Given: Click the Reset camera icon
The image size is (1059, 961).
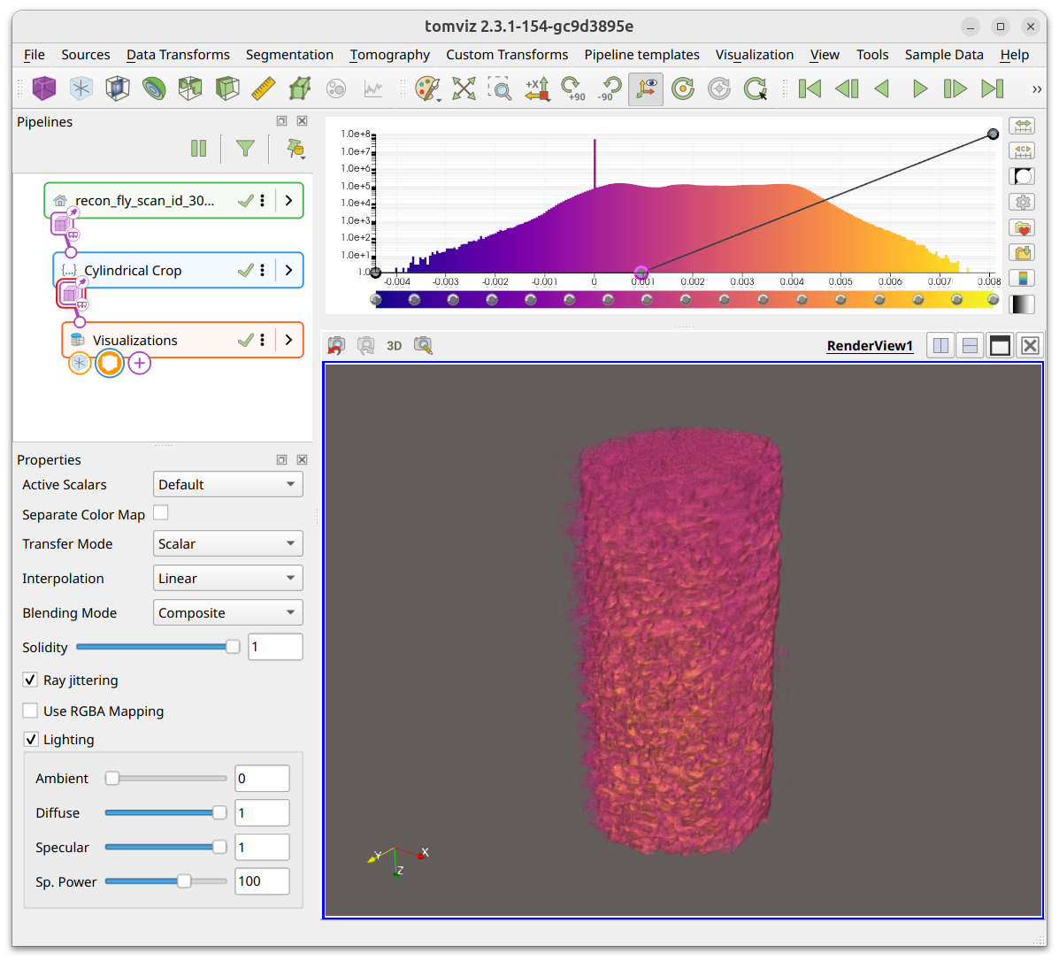Looking at the screenshot, I should 464,88.
